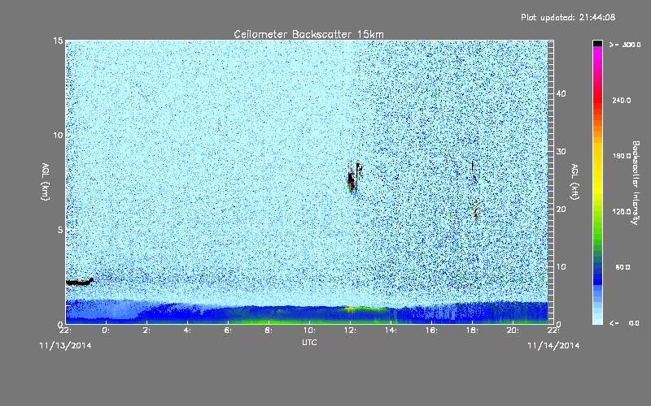The image size is (651, 406).
Task: Click the '0:' hour label on the time axis
Action: click(106, 330)
